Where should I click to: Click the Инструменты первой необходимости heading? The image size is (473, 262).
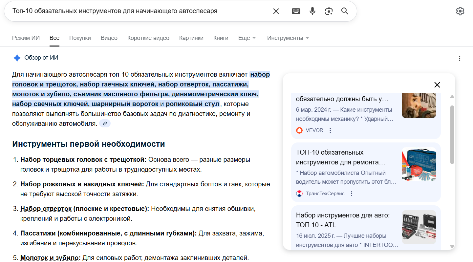(x=88, y=144)
